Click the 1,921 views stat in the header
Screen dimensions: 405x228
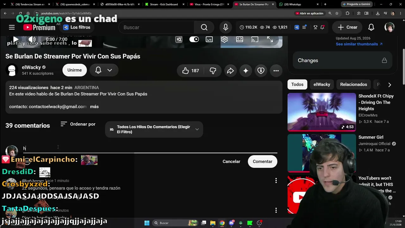point(280,27)
